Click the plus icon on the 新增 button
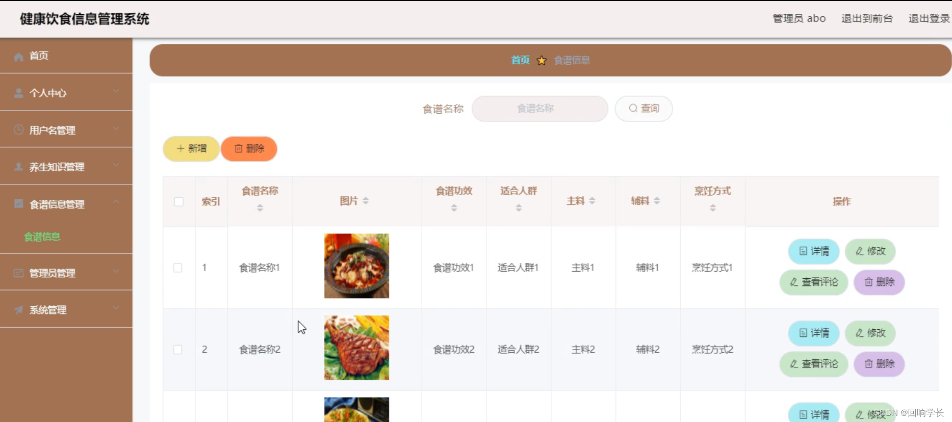Screen dimensions: 952x422 tap(181, 149)
